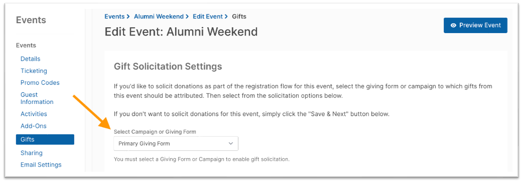The height and width of the screenshot is (183, 523).
Task: Open the Select Campaign or Giving Form dropdown
Action: coord(176,143)
